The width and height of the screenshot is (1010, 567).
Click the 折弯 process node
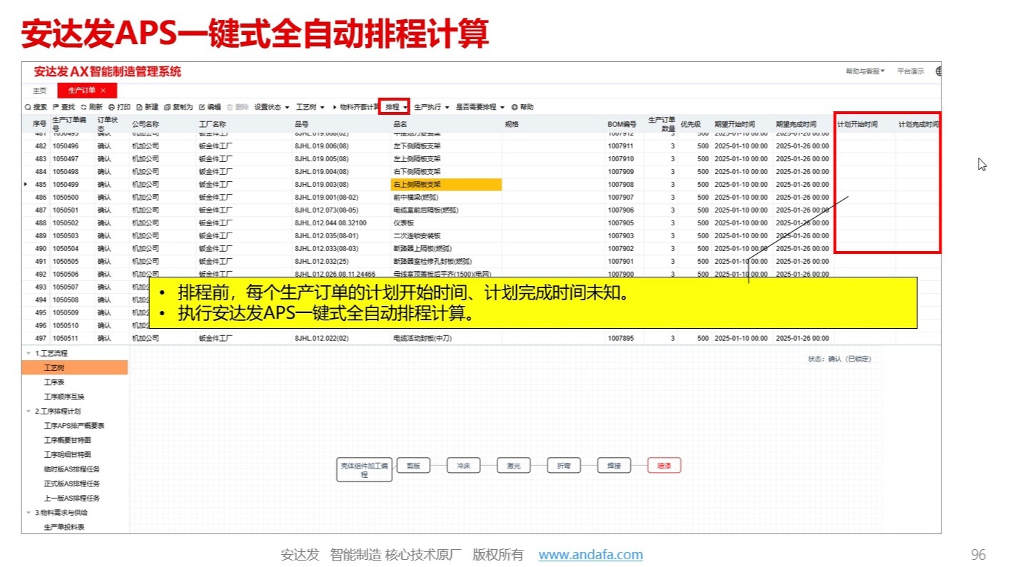tap(564, 466)
